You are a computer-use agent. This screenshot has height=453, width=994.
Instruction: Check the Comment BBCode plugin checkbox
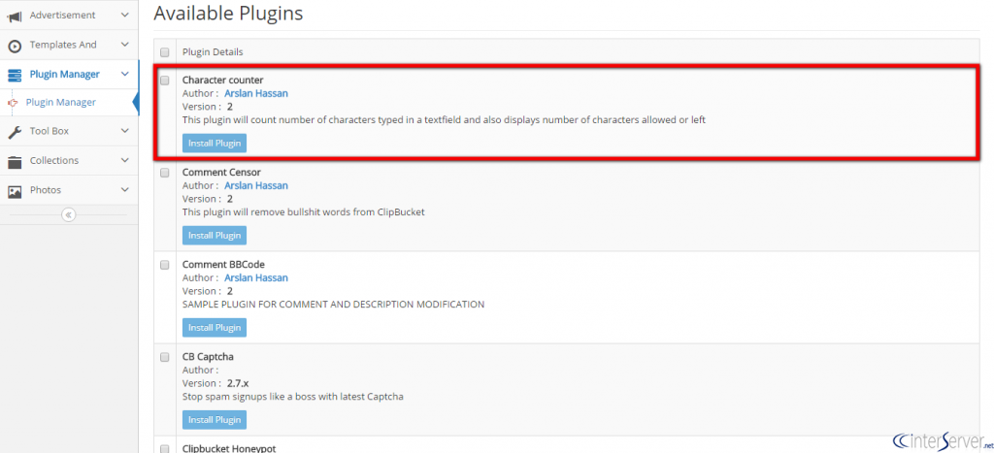[x=165, y=264]
